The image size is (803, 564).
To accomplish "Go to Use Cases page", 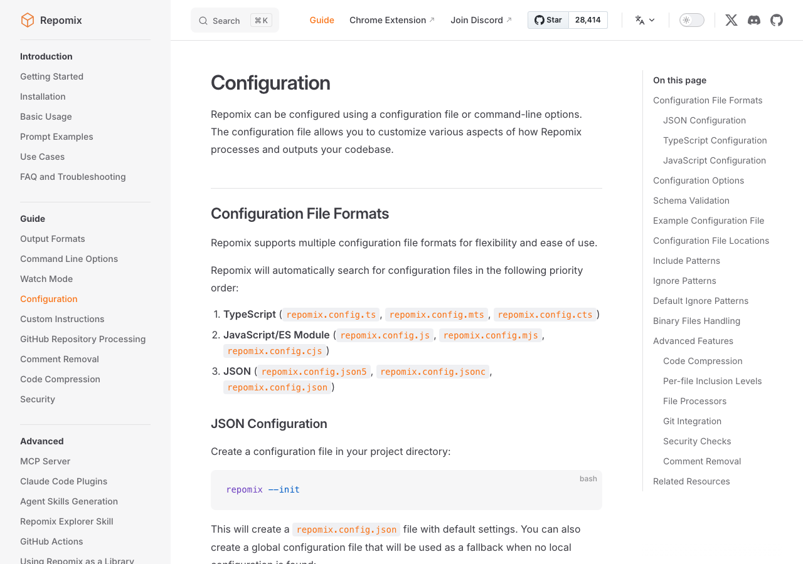I will pyautogui.click(x=42, y=157).
